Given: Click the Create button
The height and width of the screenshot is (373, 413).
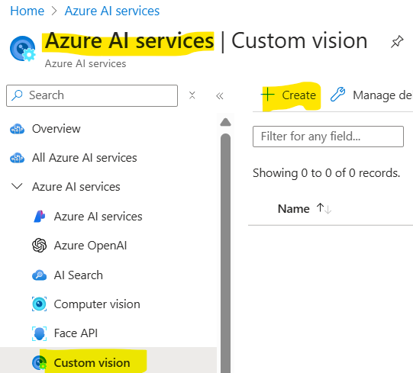Looking at the screenshot, I should point(289,95).
